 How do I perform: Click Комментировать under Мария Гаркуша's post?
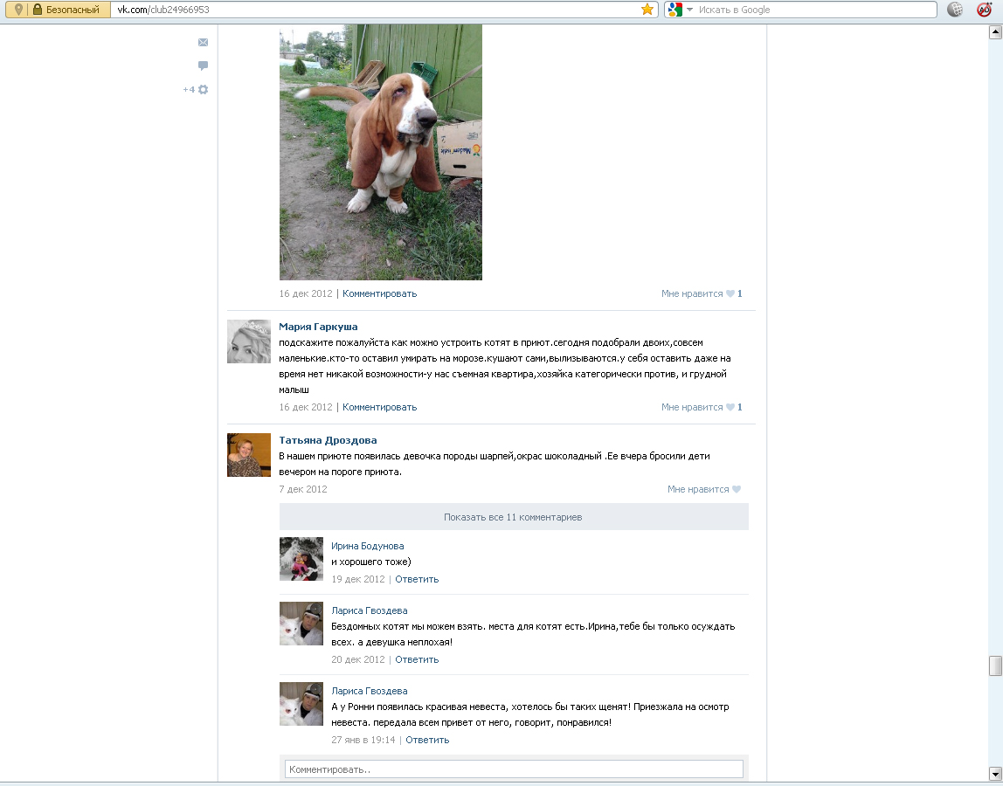click(379, 407)
